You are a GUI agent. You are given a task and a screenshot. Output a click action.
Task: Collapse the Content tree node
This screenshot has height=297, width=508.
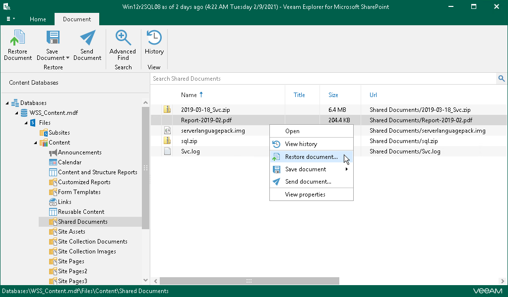36,143
